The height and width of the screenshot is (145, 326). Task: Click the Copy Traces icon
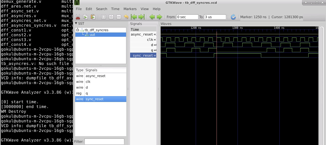pos(85,17)
